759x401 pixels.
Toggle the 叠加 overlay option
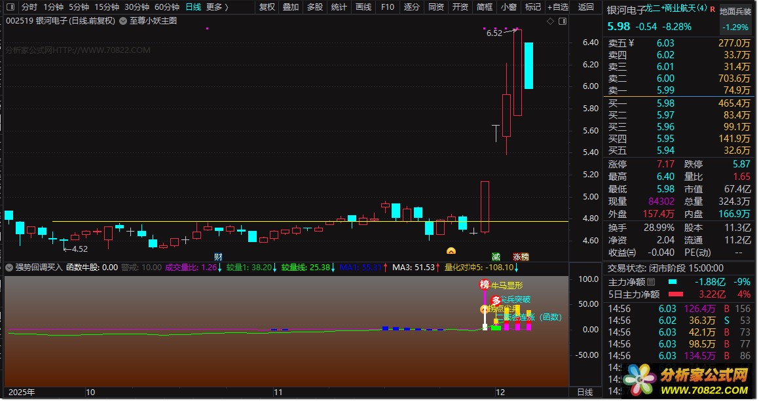291,7
